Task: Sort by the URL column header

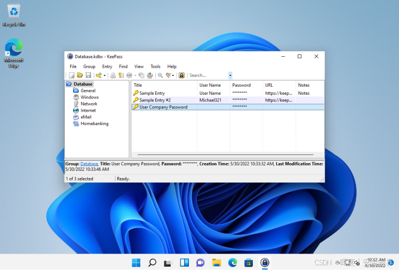Action: click(279, 85)
